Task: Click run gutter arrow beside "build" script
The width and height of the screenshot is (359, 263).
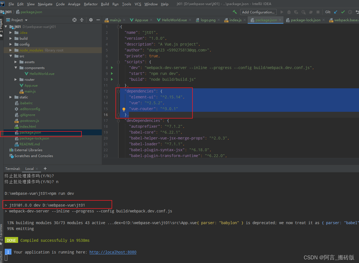Action: (112, 79)
